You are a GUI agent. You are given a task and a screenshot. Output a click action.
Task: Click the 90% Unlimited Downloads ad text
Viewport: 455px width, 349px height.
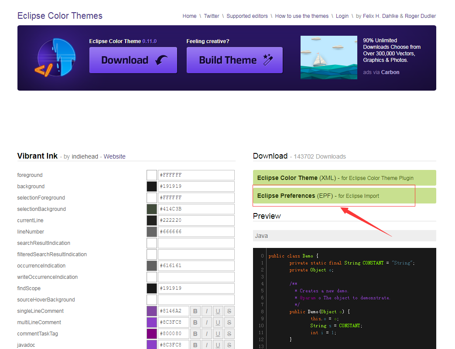click(x=392, y=50)
